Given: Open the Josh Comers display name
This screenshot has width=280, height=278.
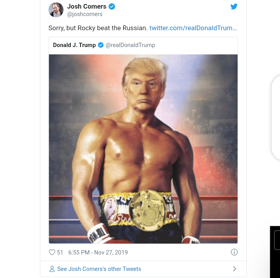Looking at the screenshot, I should (86, 6).
